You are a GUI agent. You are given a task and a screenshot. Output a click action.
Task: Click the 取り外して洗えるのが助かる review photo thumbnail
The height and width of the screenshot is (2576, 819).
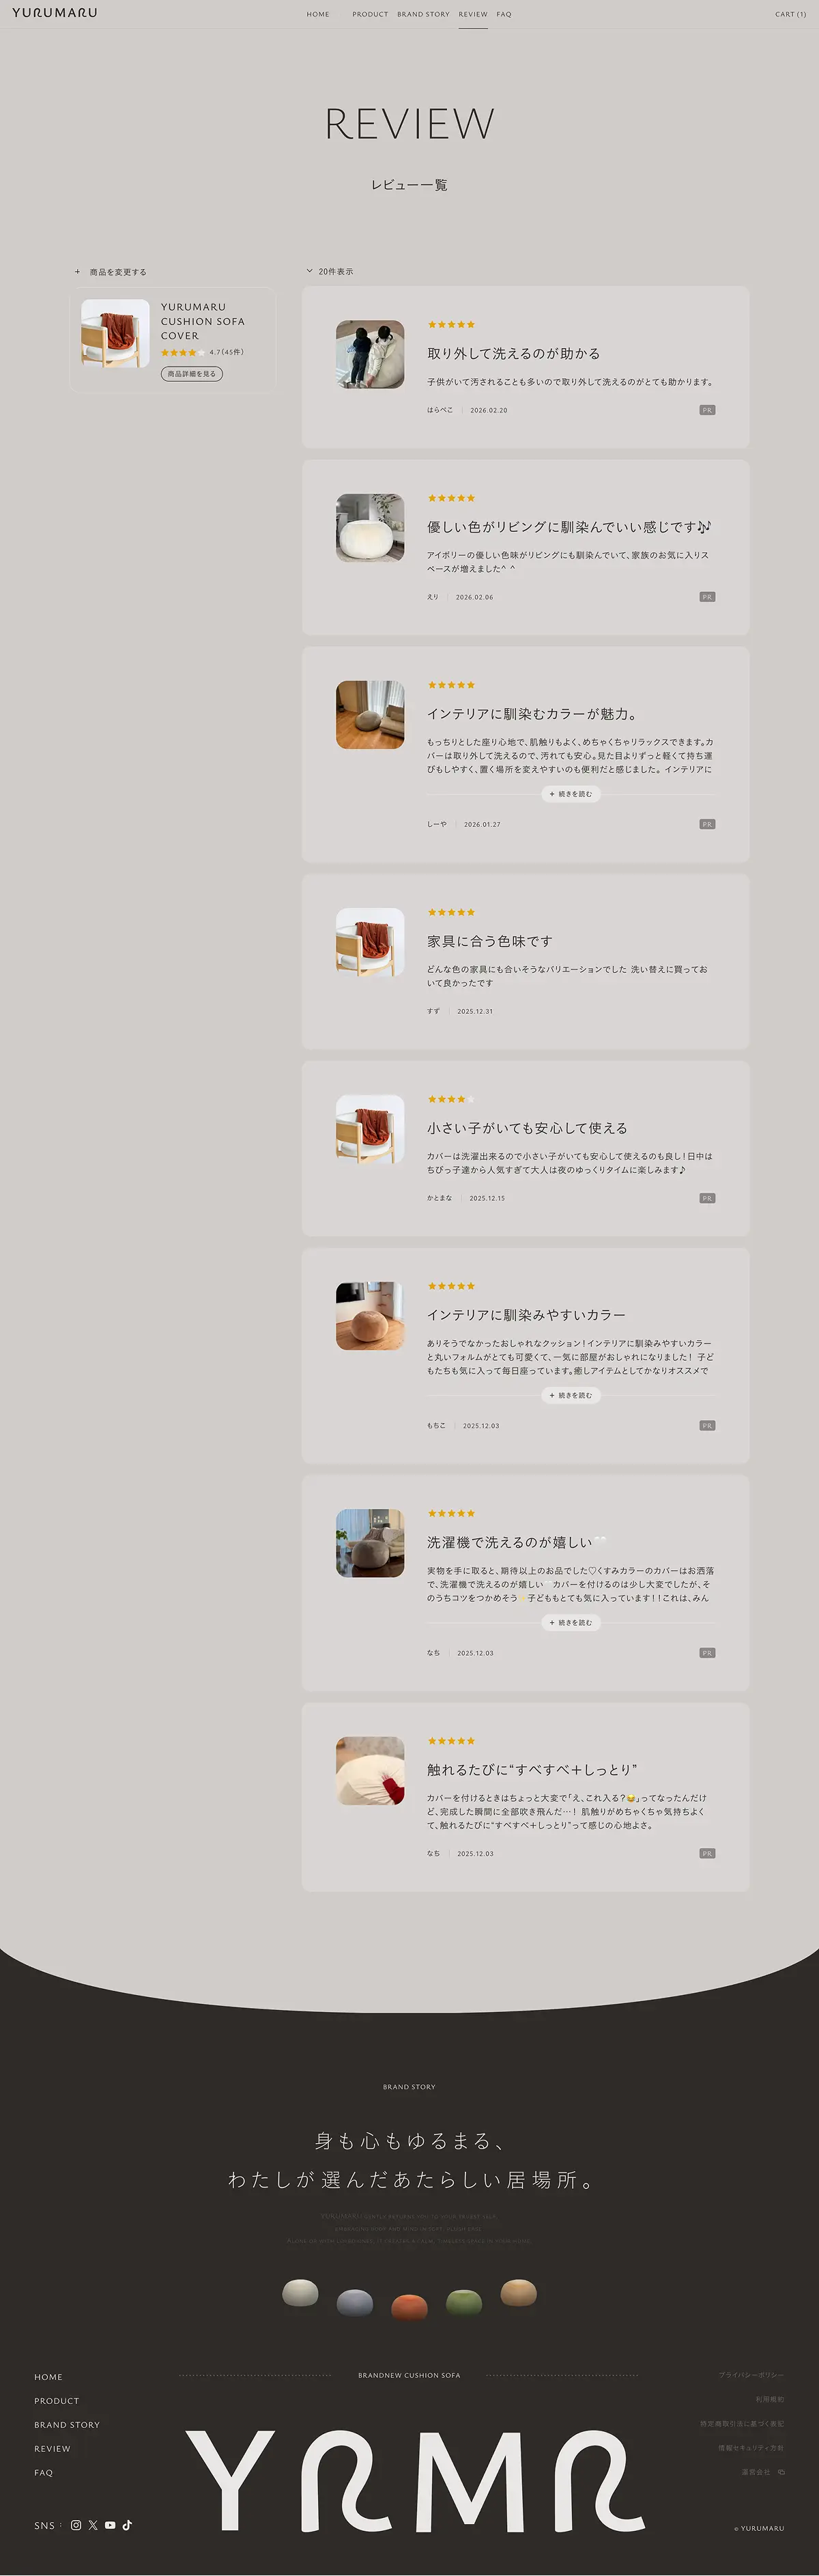coord(370,354)
